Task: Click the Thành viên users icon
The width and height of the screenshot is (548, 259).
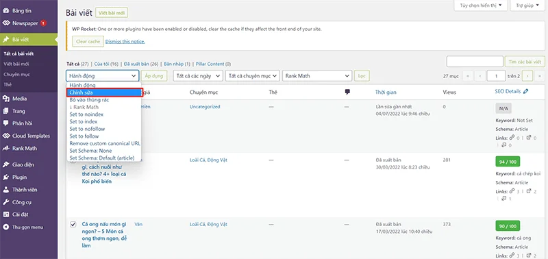Action: [x=5, y=189]
